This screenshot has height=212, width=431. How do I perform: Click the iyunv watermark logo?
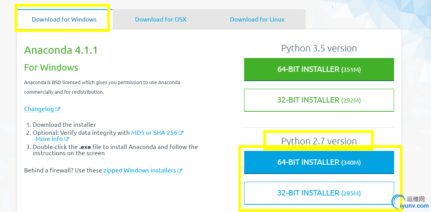point(410,202)
